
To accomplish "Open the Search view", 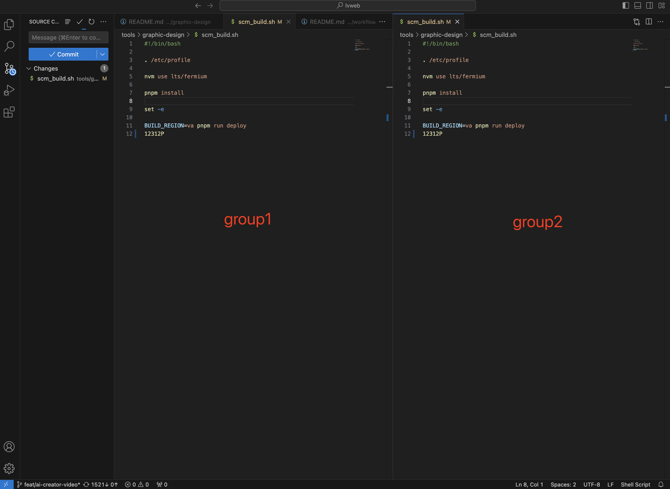I will click(x=9, y=46).
